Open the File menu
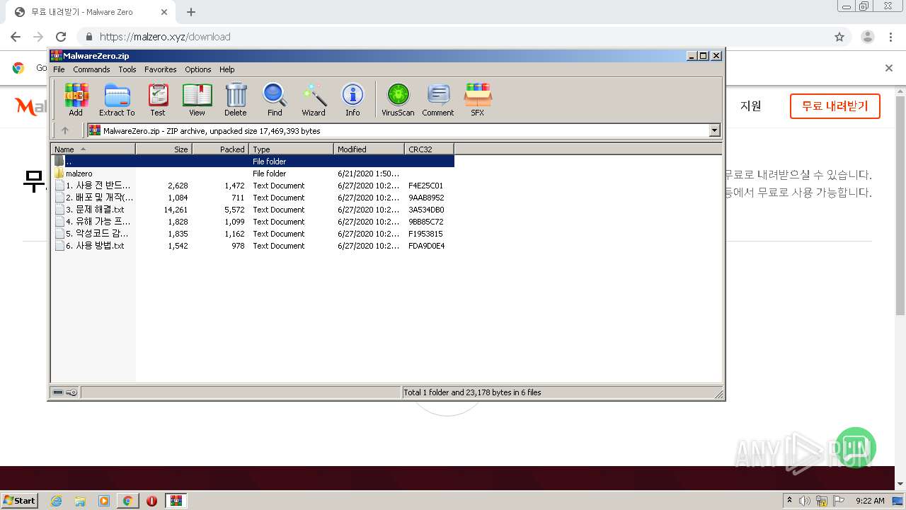 click(59, 69)
